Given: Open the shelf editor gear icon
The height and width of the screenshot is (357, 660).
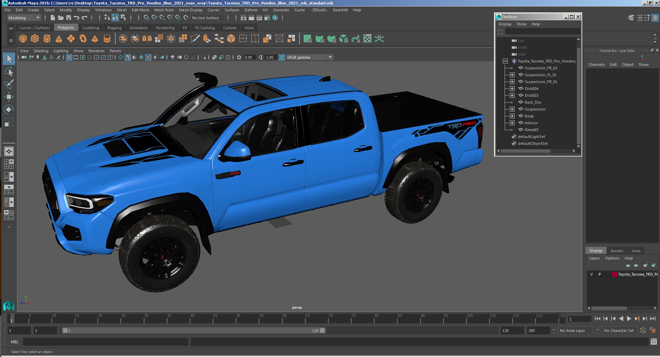Looking at the screenshot, I should 11,41.
